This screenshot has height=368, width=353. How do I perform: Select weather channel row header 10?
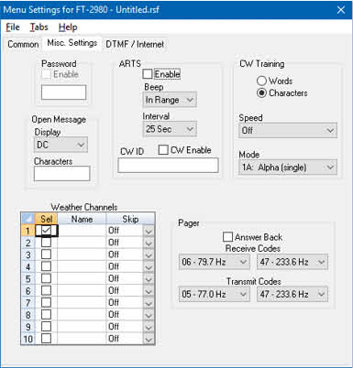(x=28, y=339)
